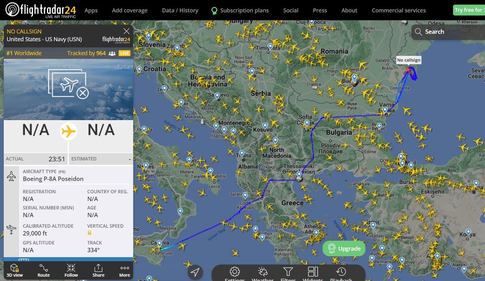This screenshot has height=281, width=485.
Task: Click the 29,000 ft altitude value
Action: (35, 233)
